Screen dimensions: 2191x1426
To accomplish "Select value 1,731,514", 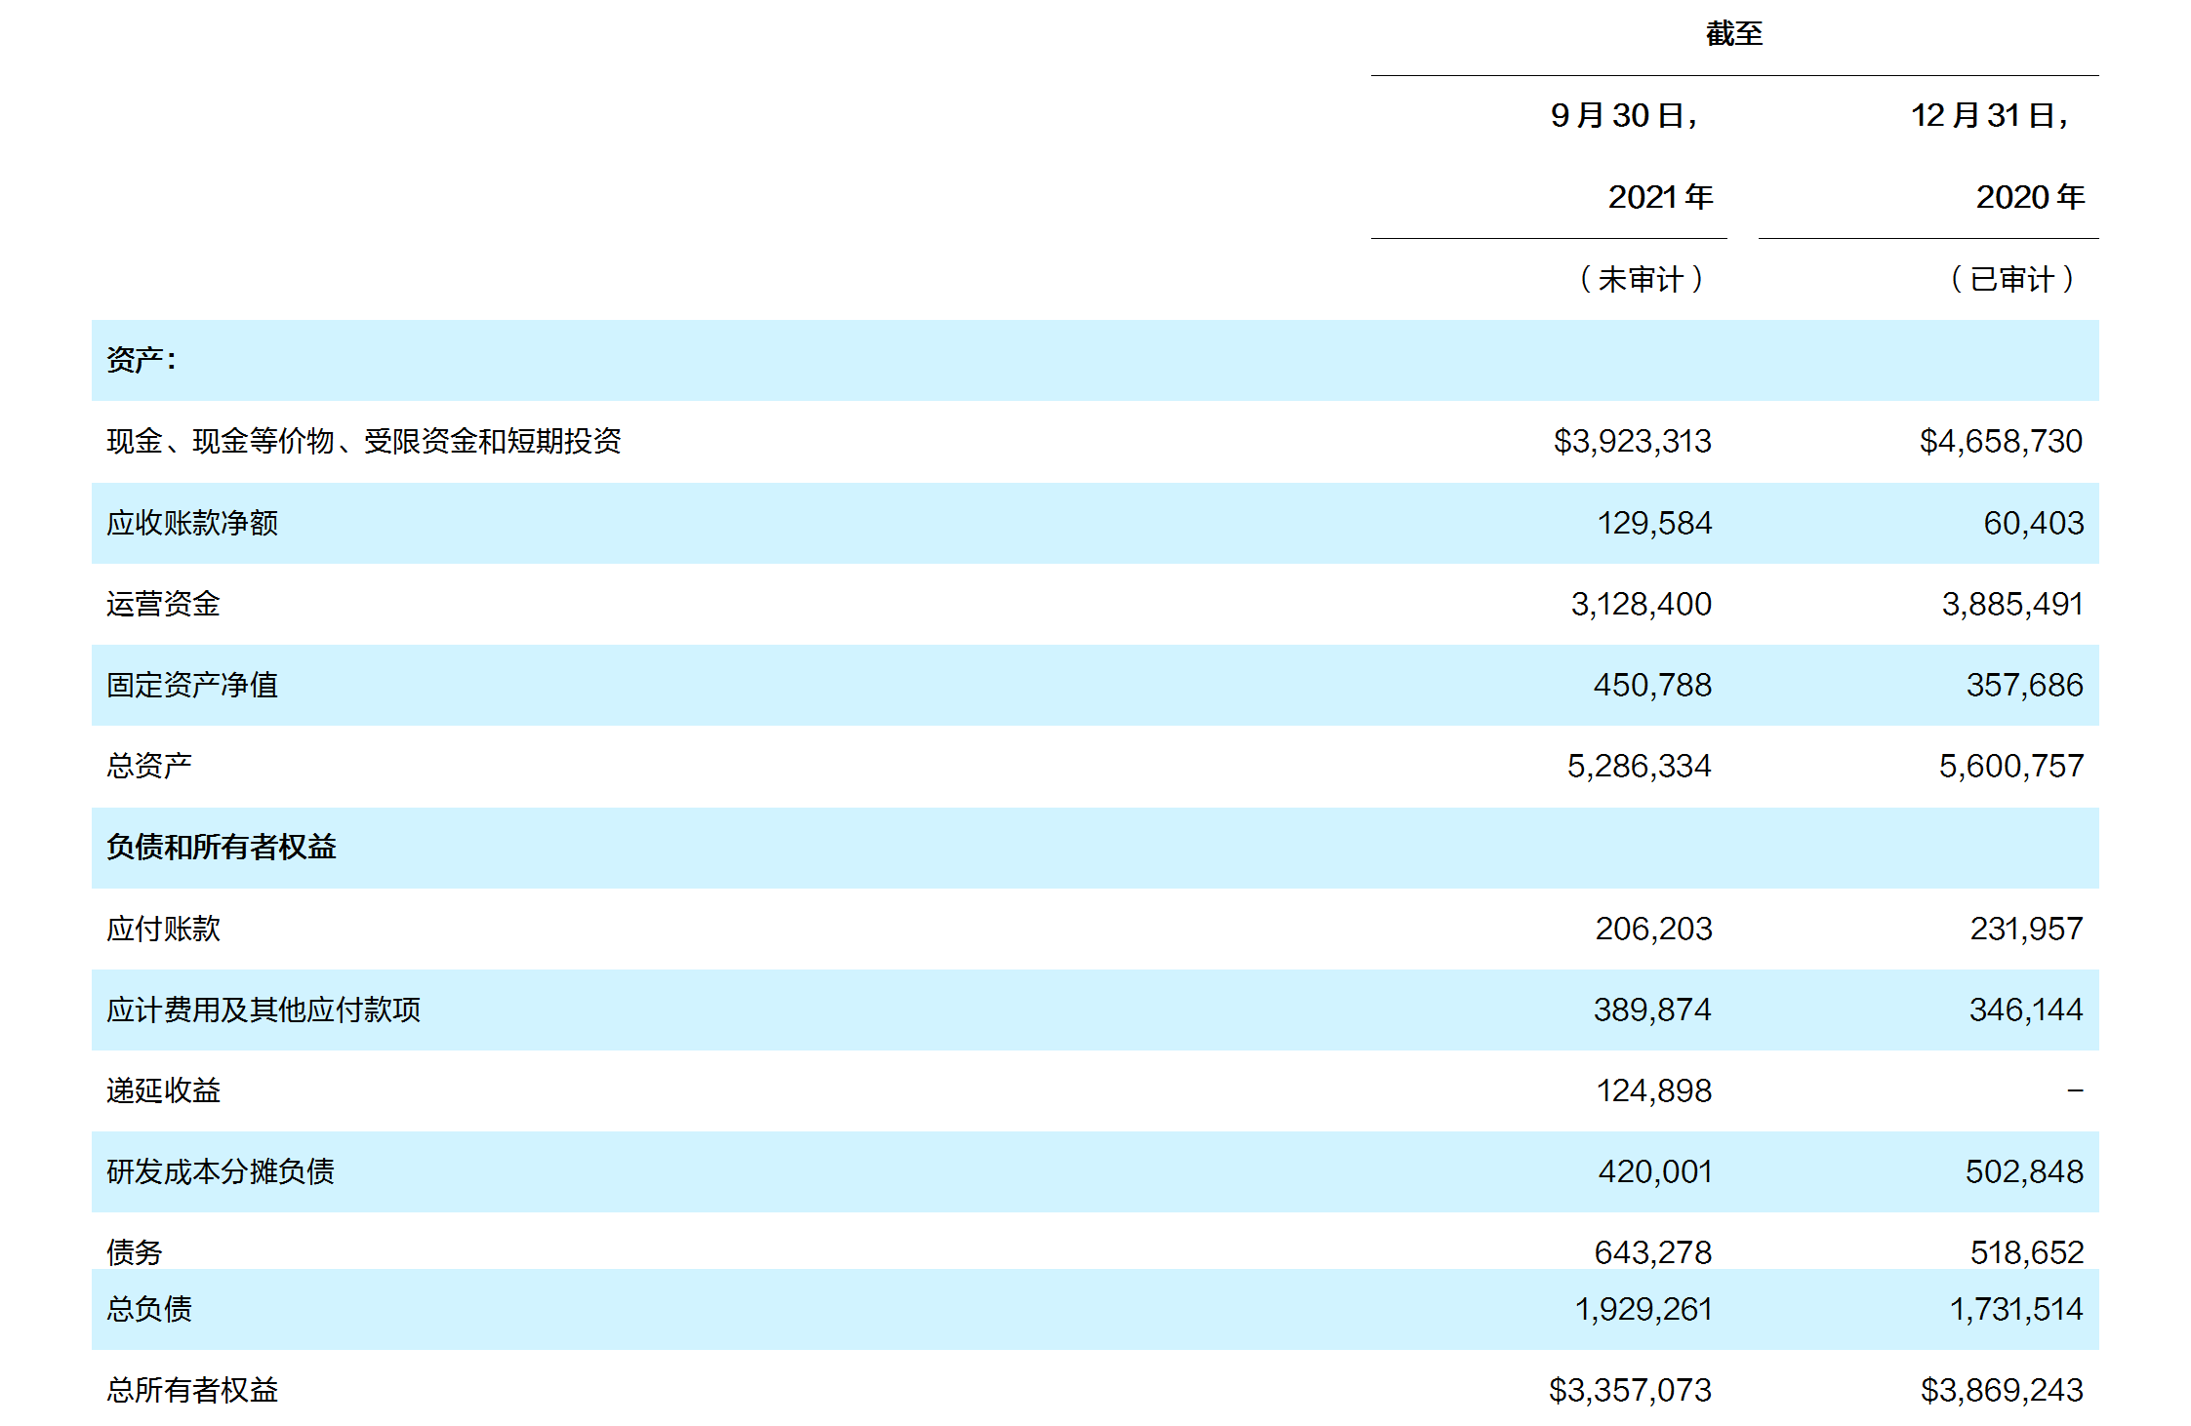I will (2016, 1309).
